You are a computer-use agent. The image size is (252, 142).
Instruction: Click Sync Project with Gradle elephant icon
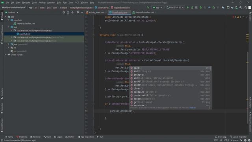pos(232,7)
